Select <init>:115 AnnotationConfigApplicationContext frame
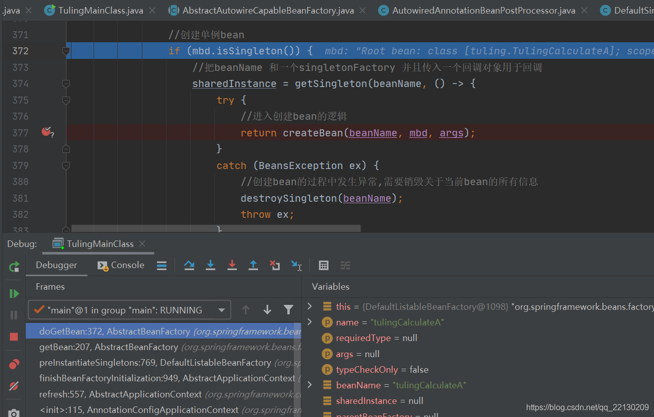 pyautogui.click(x=163, y=410)
